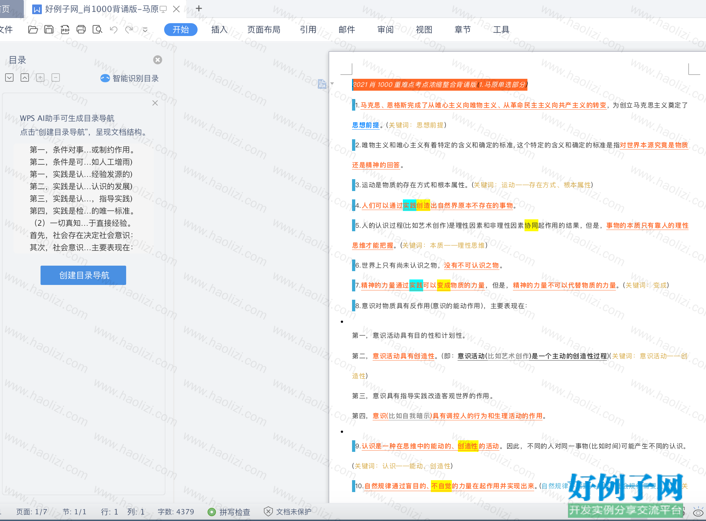This screenshot has width=706, height=521.
Task: Click the yellow highlighted 创造性 in item 9
Action: tap(468, 446)
